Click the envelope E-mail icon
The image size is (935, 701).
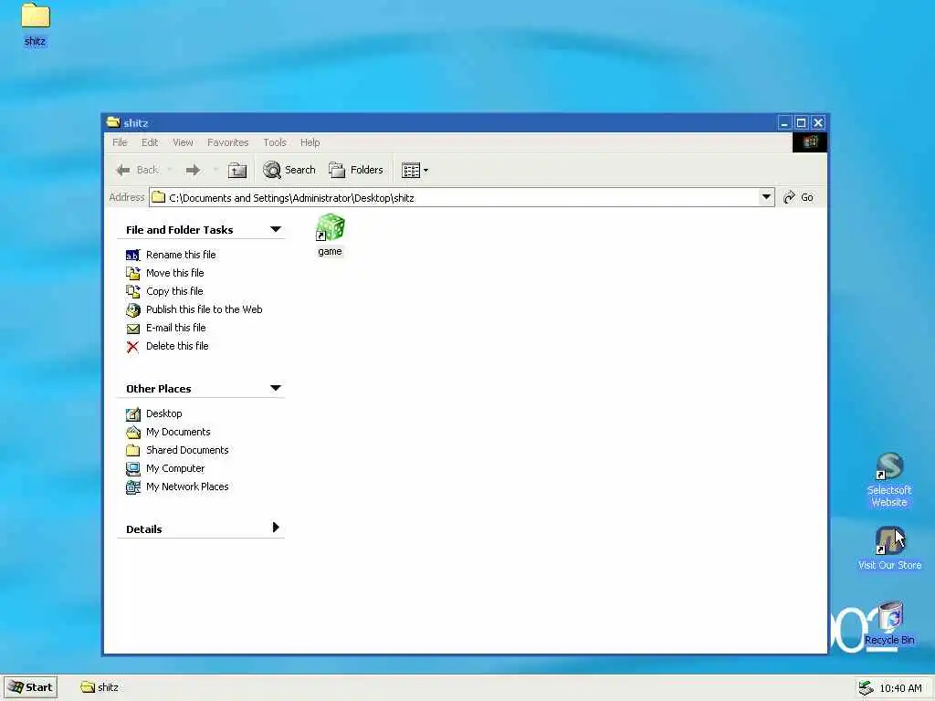click(133, 329)
